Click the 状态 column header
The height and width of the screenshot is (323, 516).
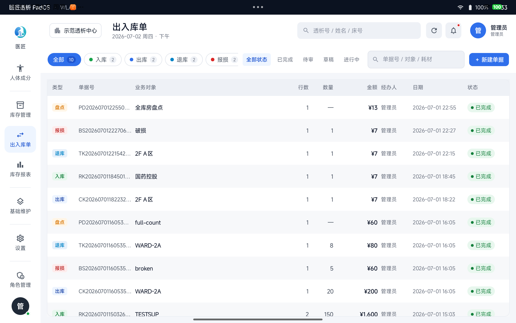[x=473, y=87]
